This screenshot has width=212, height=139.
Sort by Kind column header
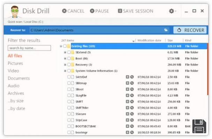[x=188, y=40]
